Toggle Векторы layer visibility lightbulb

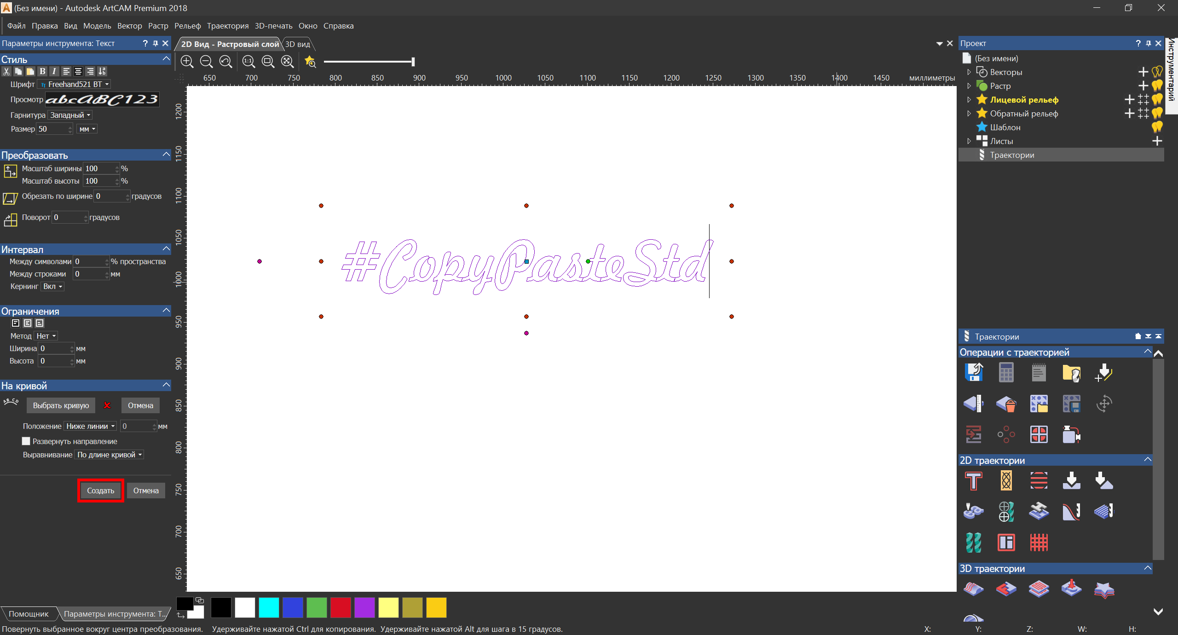[x=1157, y=72]
